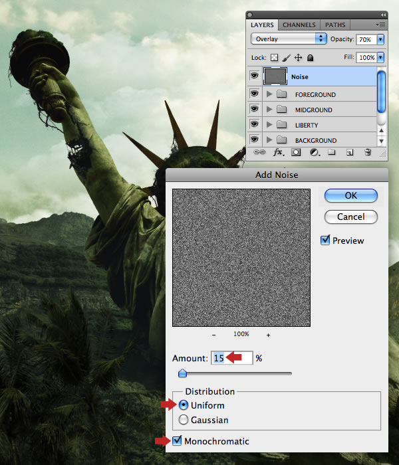Create new fill or adjustment layer

315,152
